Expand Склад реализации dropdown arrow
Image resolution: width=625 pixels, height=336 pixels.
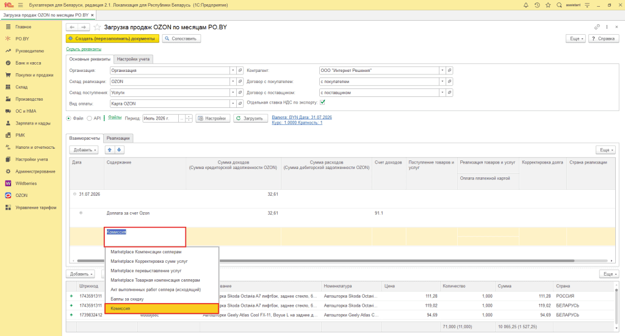(233, 82)
